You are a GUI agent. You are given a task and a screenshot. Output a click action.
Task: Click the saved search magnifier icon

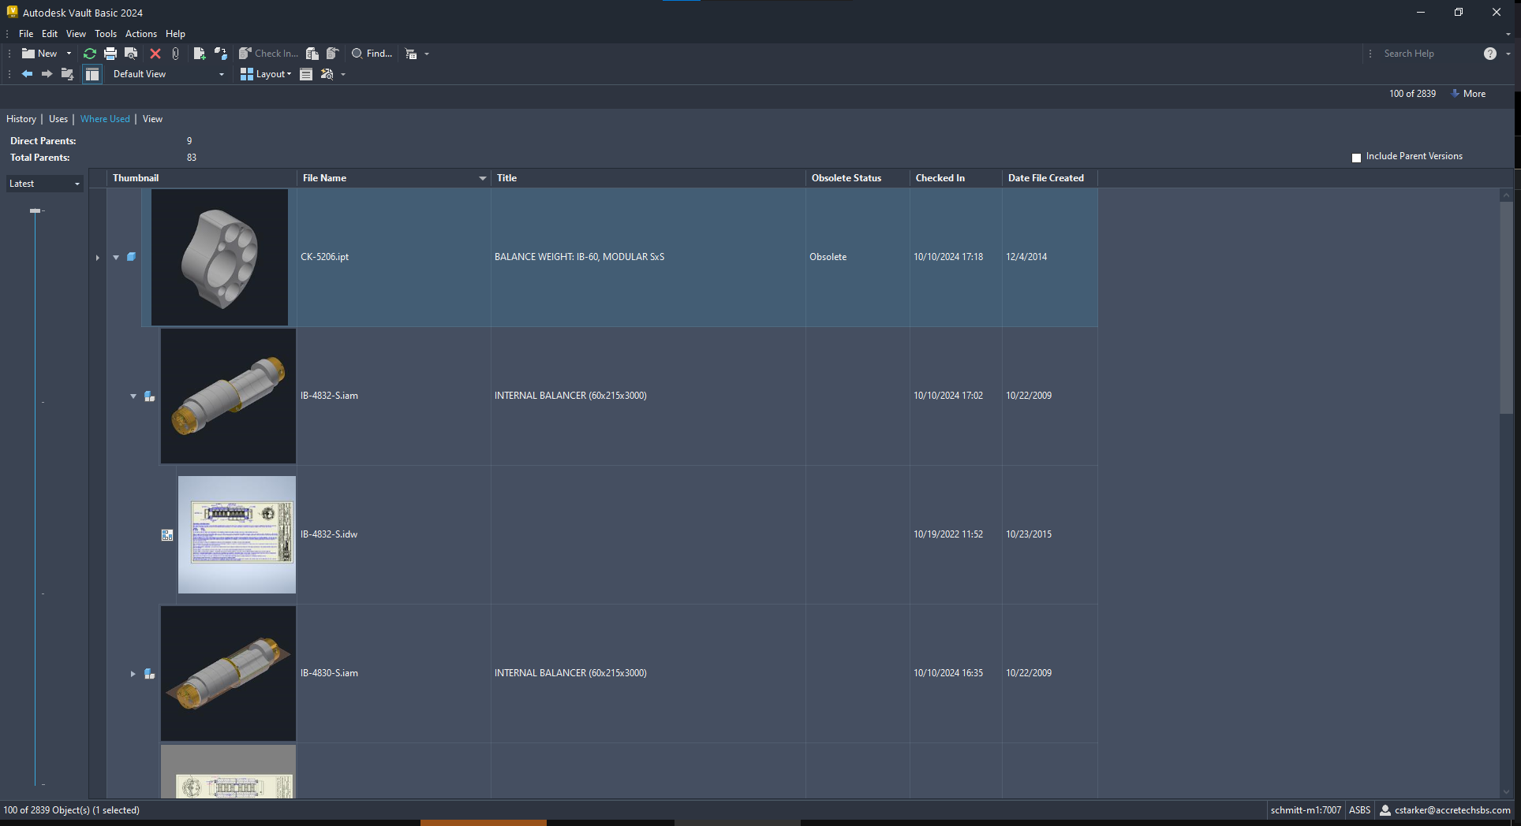[x=327, y=74]
